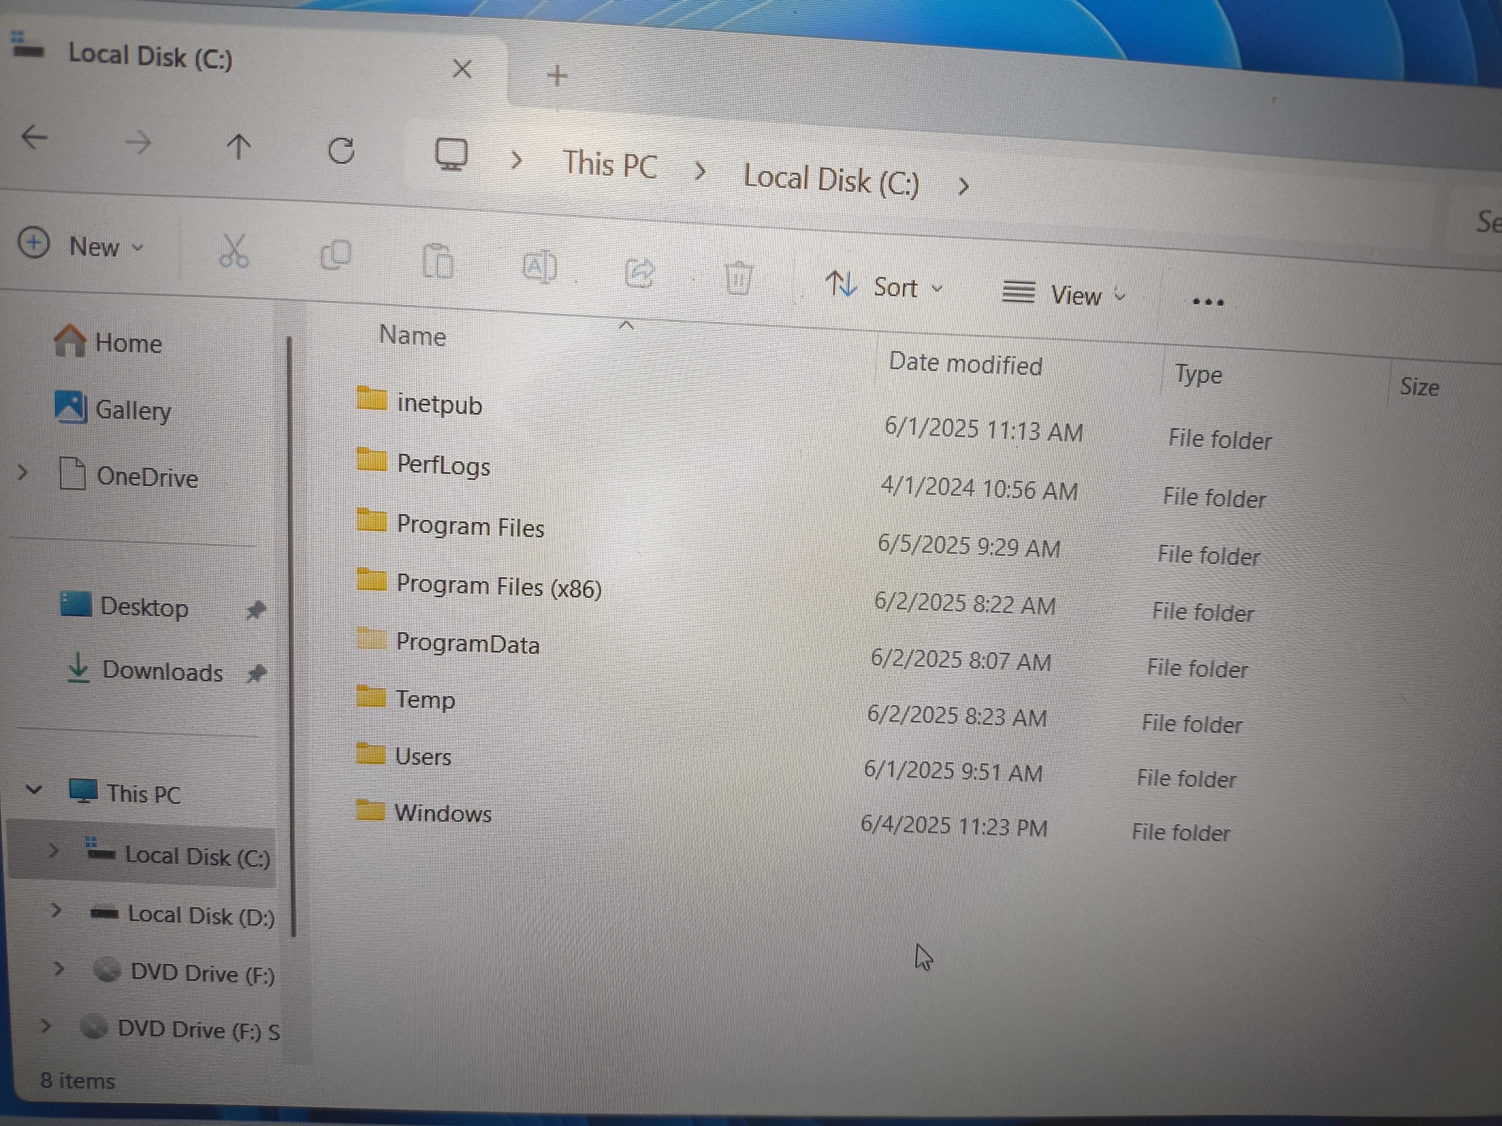Open Gallery in navigation pane

point(113,409)
